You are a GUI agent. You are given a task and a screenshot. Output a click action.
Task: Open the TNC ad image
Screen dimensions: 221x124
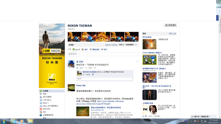point(150,110)
